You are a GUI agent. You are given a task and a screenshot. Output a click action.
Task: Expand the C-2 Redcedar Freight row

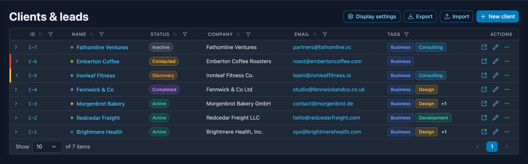click(16, 118)
